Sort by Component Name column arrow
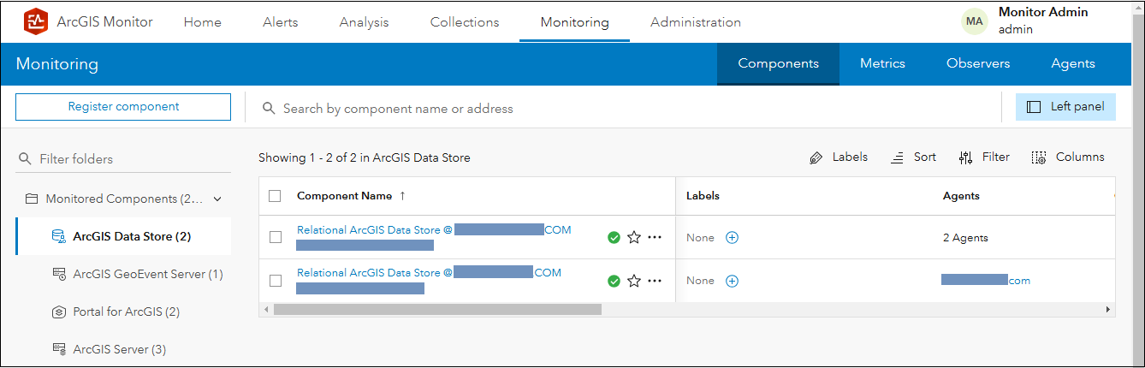The image size is (1145, 368). click(402, 196)
